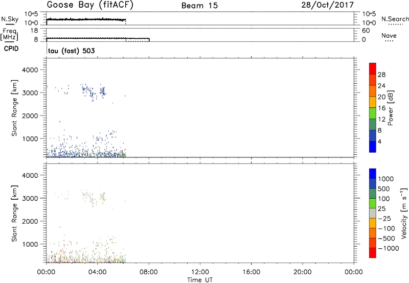This screenshot has height=283, width=409.
Task: Click the date '28/Oct/2017'
Action: [x=328, y=5]
